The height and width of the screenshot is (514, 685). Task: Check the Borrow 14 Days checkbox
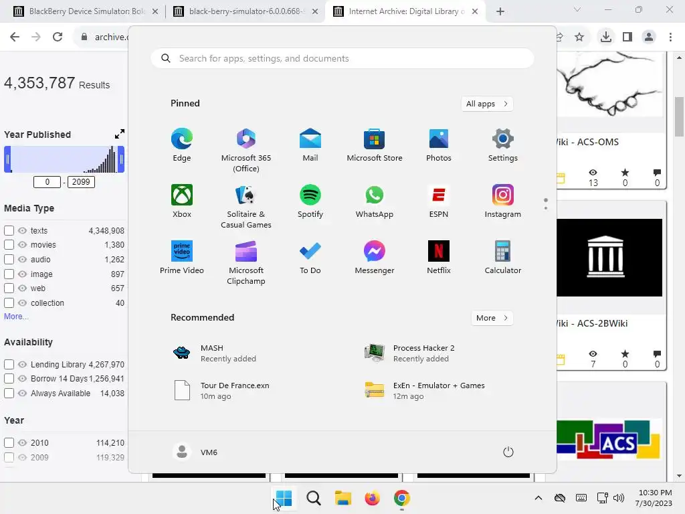9,379
